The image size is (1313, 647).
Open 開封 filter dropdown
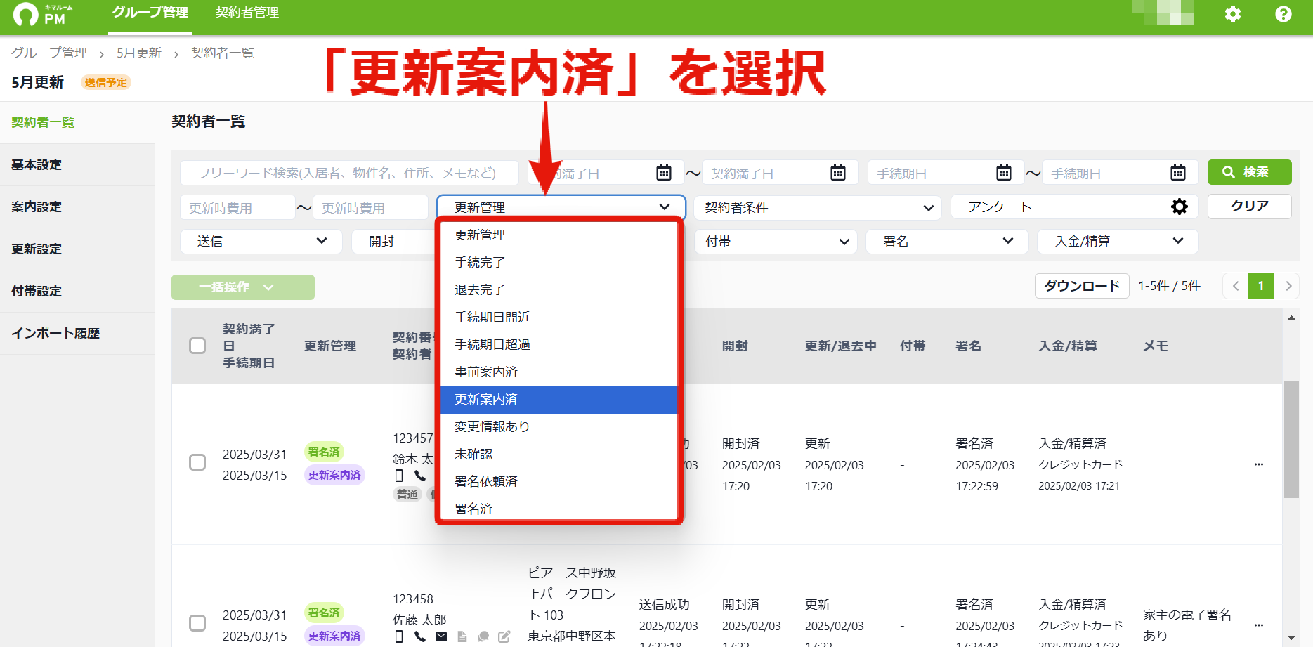click(x=394, y=242)
